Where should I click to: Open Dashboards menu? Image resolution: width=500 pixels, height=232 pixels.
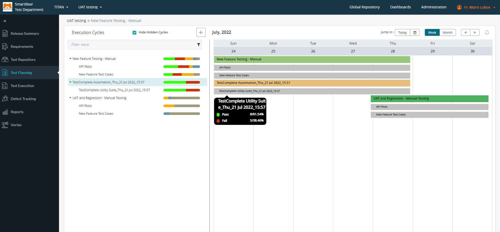point(401,7)
